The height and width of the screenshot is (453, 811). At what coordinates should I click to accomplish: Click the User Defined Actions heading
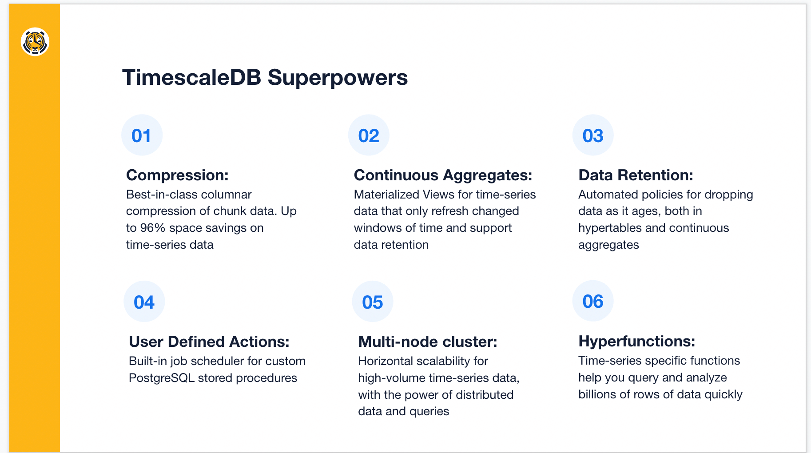209,342
